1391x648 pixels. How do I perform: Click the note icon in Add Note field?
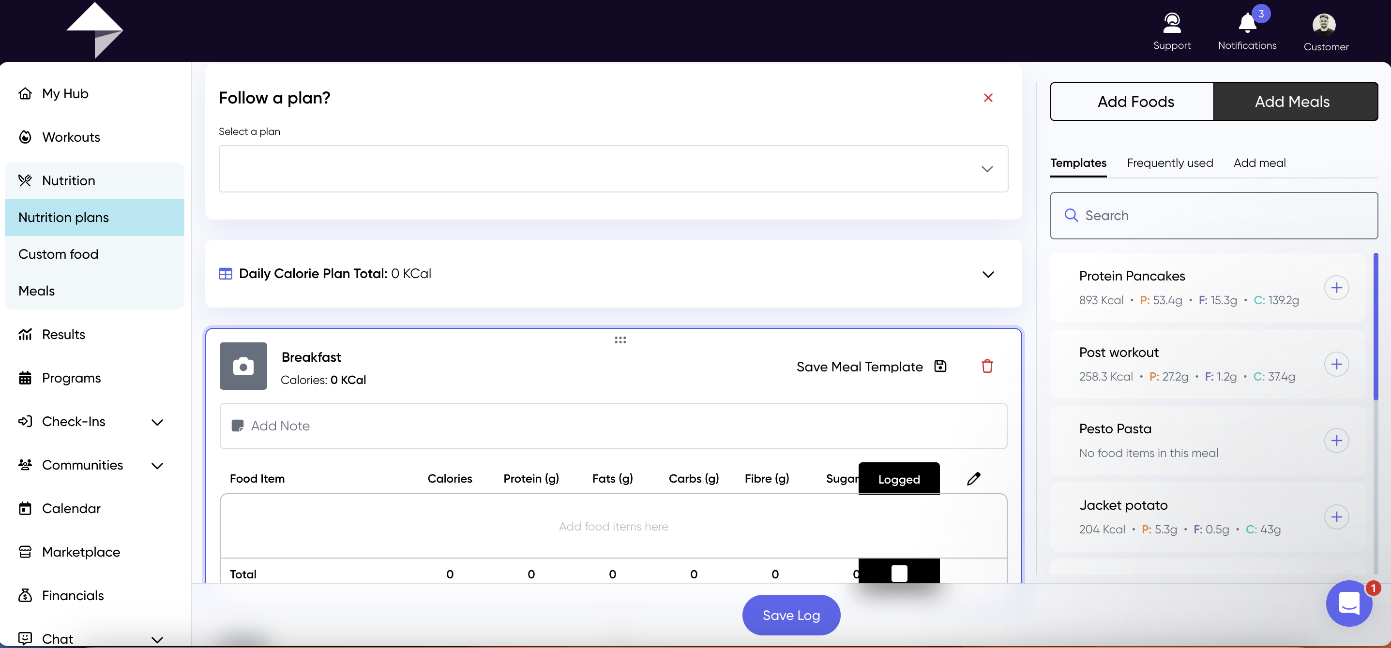(237, 426)
